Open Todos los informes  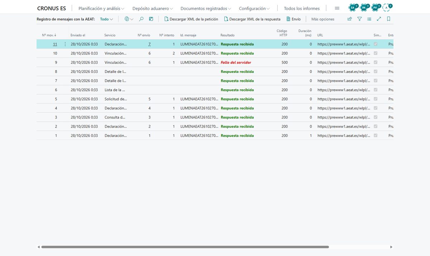point(302,8)
